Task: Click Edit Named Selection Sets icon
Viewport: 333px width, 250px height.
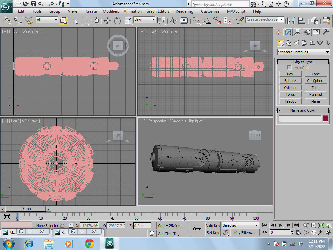Action: (x=240, y=21)
